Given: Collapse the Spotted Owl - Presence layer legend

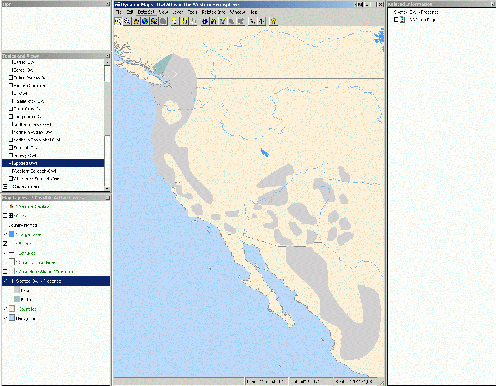Looking at the screenshot, I should point(11,281).
